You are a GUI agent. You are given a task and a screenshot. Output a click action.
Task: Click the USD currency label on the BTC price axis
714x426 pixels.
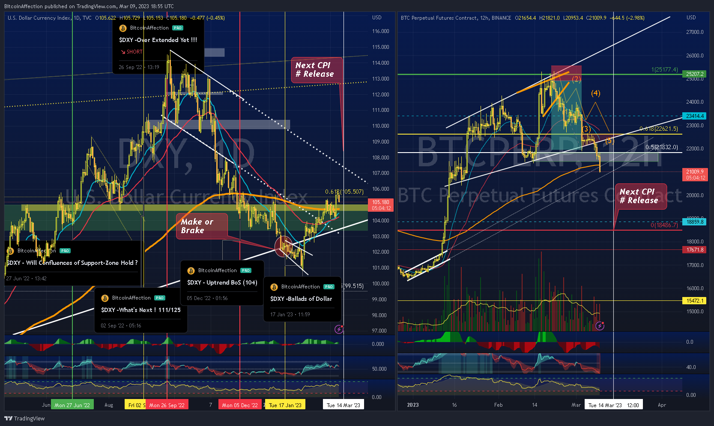click(x=691, y=18)
